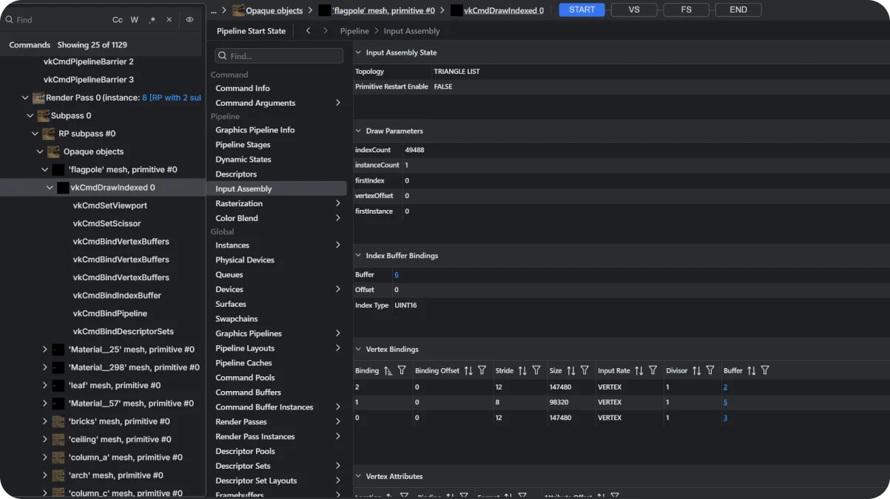Click the Find... field in the state panel
The width and height of the screenshot is (890, 499).
pyautogui.click(x=280, y=56)
